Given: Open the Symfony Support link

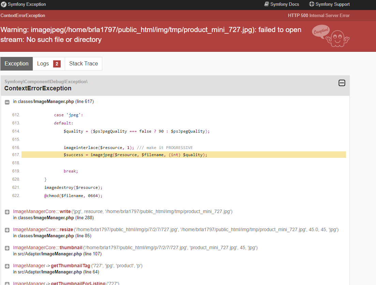Looking at the screenshot, I should click(332, 4).
